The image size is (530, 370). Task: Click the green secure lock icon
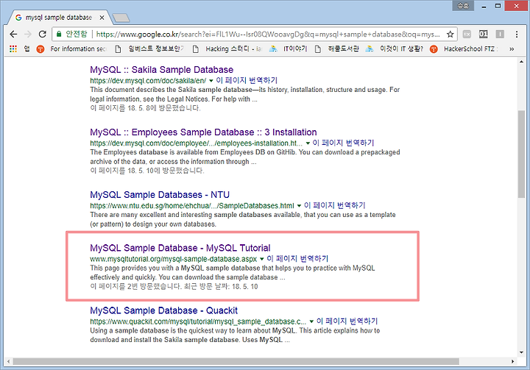tap(59, 34)
